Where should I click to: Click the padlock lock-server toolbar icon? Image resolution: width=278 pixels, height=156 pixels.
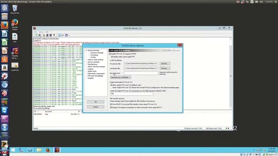(x=40, y=35)
